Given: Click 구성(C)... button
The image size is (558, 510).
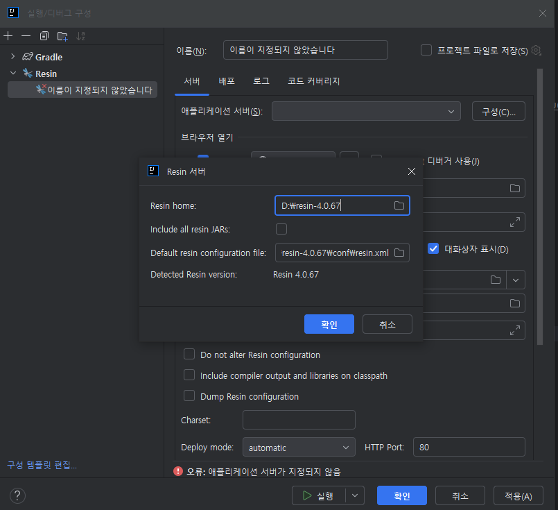Looking at the screenshot, I should pyautogui.click(x=498, y=112).
